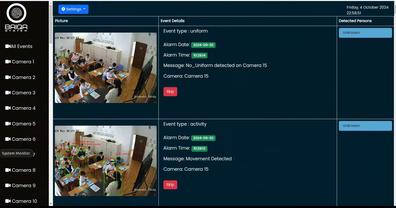396x208 pixels.
Task: Select All Events in the sidebar
Action: pyautogui.click(x=22, y=46)
